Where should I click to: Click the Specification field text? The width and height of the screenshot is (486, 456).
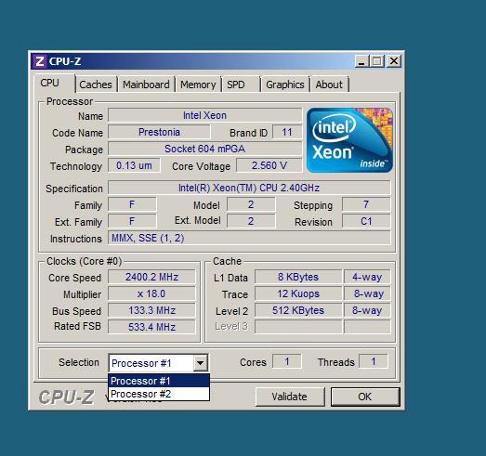point(249,188)
